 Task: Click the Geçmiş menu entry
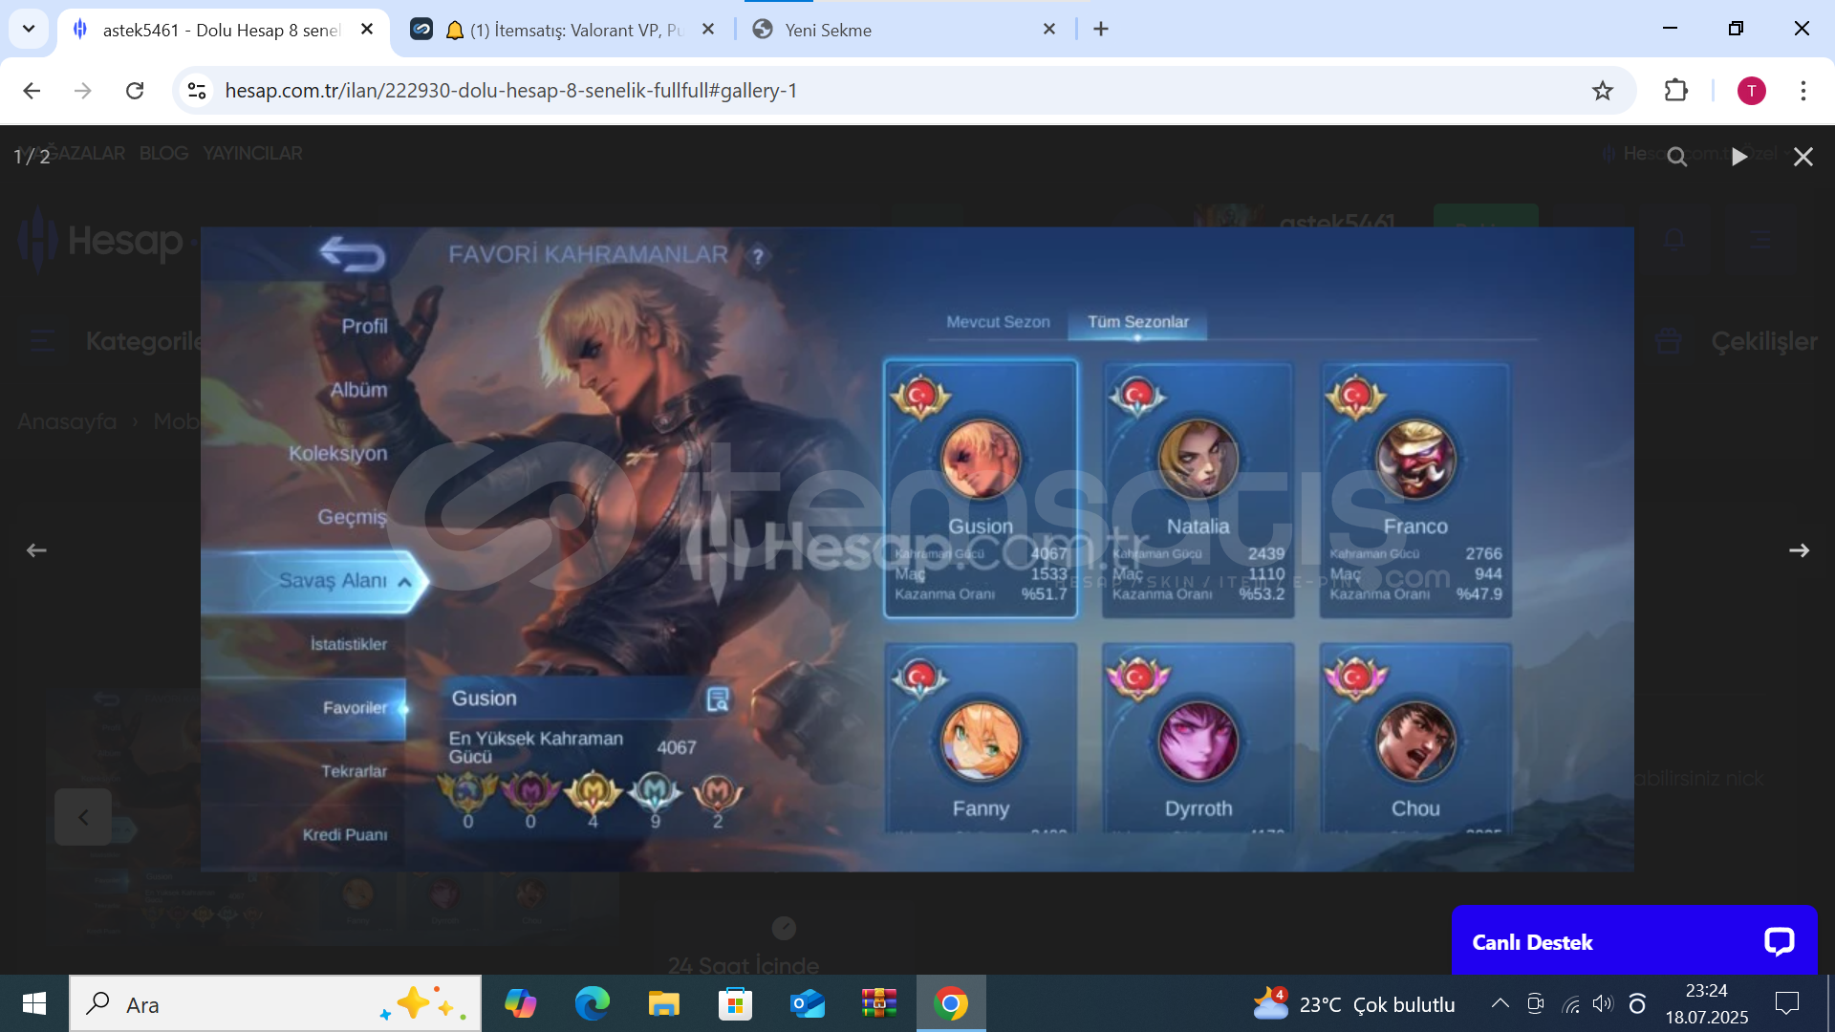[x=352, y=517]
